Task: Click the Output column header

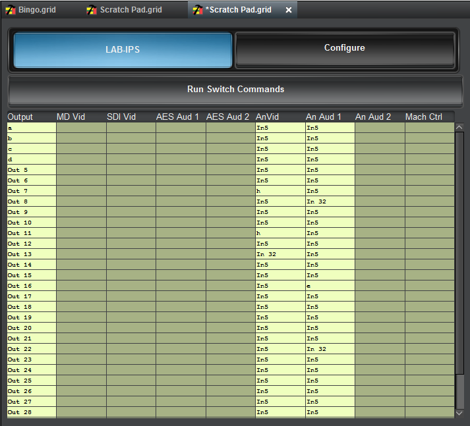Action: coord(32,117)
